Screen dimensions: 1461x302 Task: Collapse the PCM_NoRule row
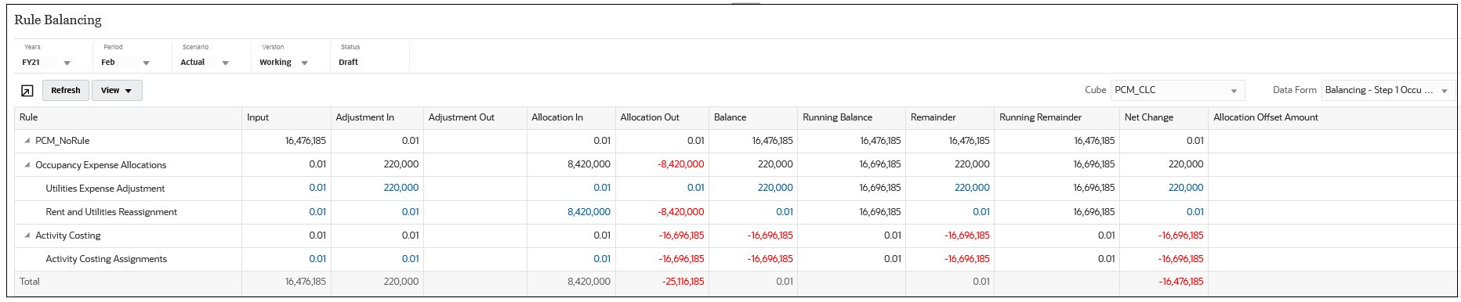(x=27, y=141)
